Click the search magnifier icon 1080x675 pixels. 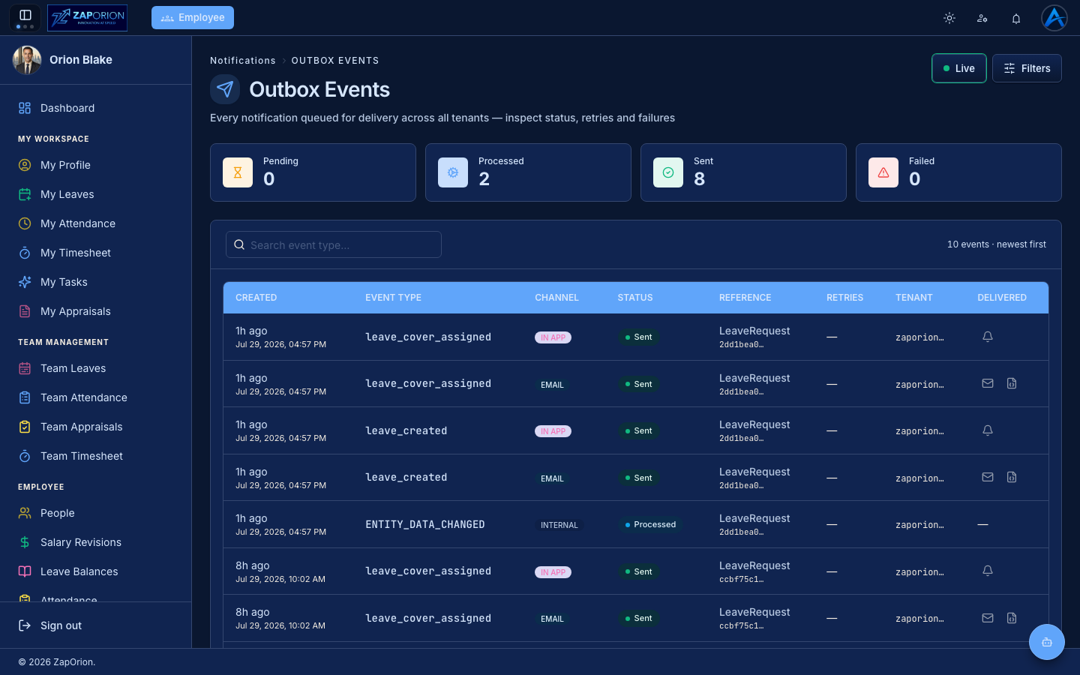click(x=239, y=244)
